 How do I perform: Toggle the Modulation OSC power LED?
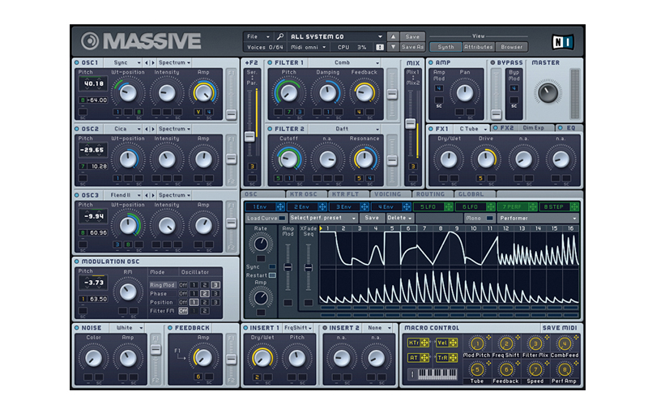click(77, 262)
